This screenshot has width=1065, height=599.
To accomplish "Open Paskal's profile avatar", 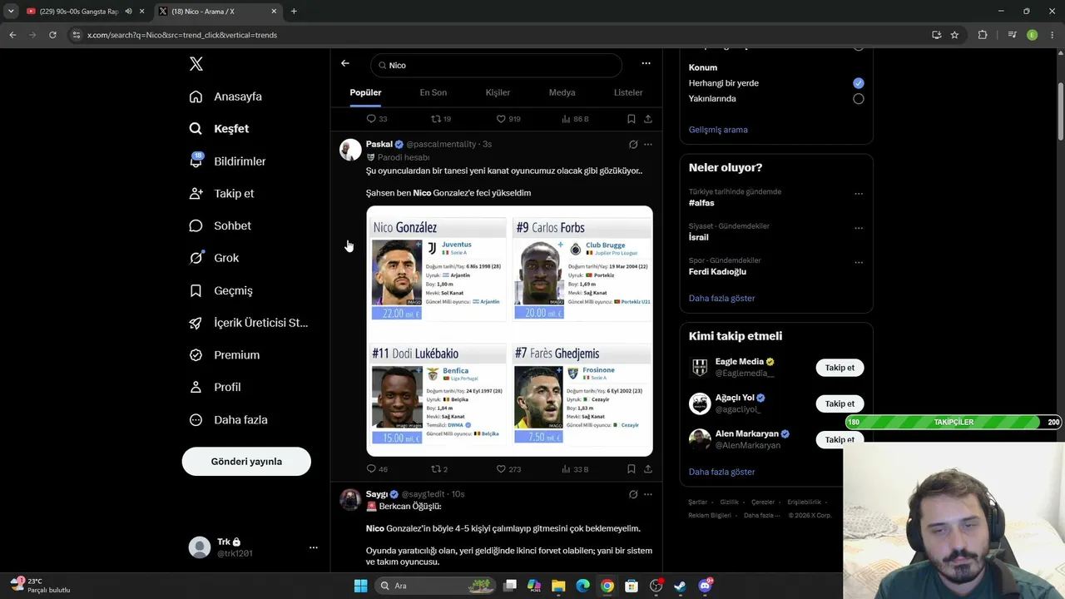I will pos(350,150).
